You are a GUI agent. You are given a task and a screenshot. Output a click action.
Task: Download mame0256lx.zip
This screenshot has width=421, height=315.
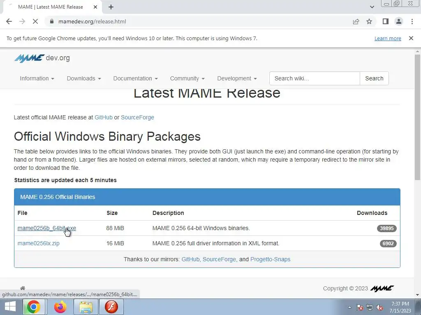coord(38,243)
